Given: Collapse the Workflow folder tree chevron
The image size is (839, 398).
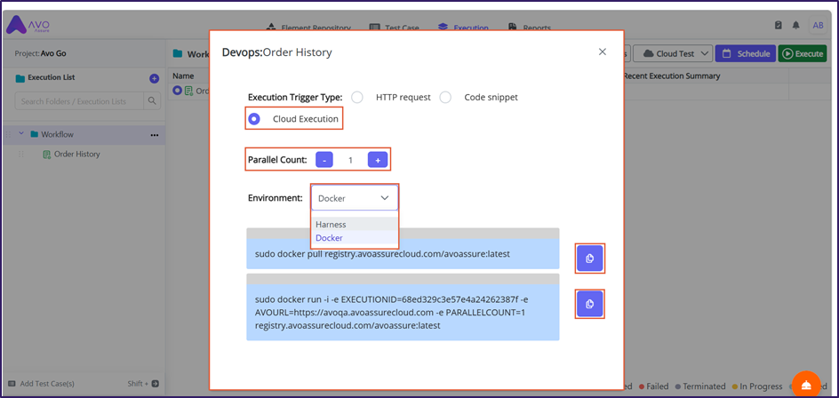Looking at the screenshot, I should pyautogui.click(x=21, y=135).
